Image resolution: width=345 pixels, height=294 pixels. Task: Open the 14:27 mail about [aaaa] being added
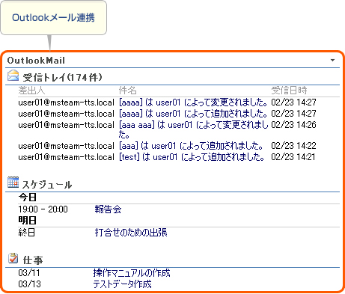pyautogui.click(x=193, y=114)
